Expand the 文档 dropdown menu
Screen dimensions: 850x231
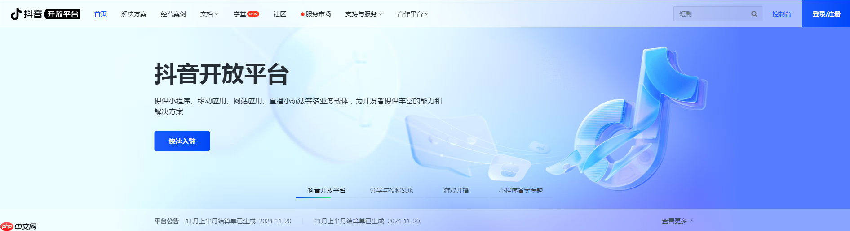(x=209, y=14)
